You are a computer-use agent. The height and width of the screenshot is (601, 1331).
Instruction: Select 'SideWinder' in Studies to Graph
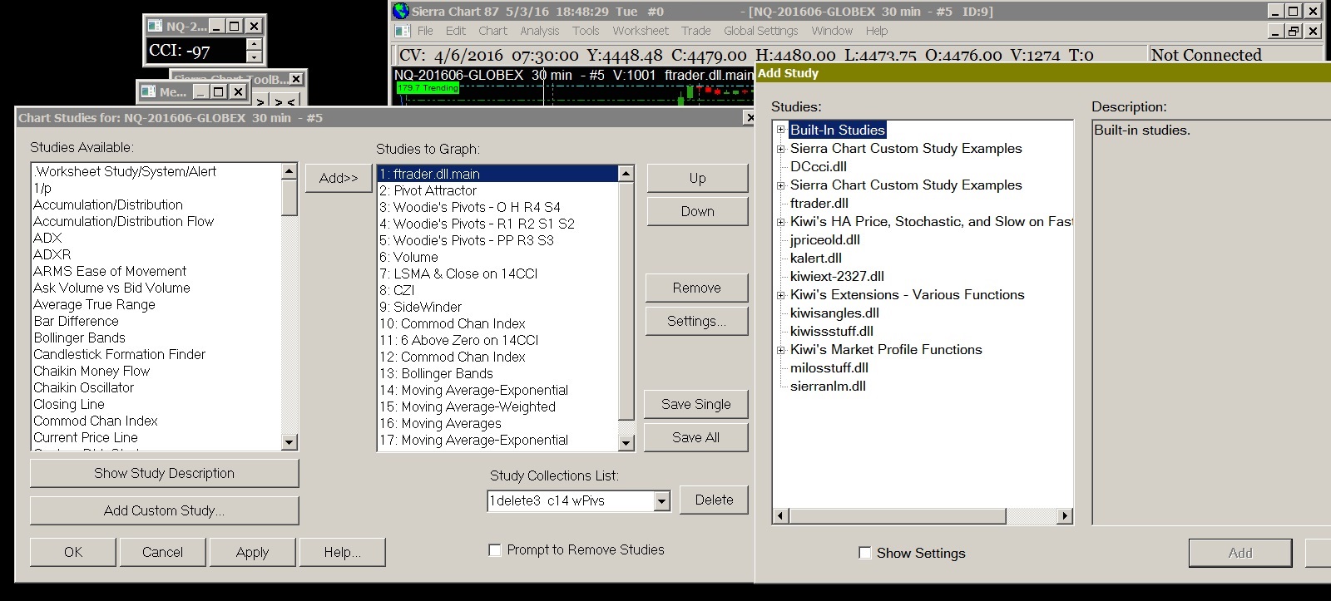tap(497, 307)
